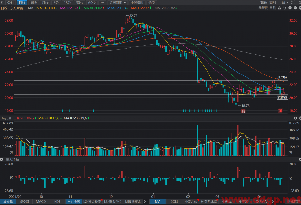The width and height of the screenshot is (301, 205).
Task: Click the MA120:25.82 legend value
Action: click(x=166, y=8)
